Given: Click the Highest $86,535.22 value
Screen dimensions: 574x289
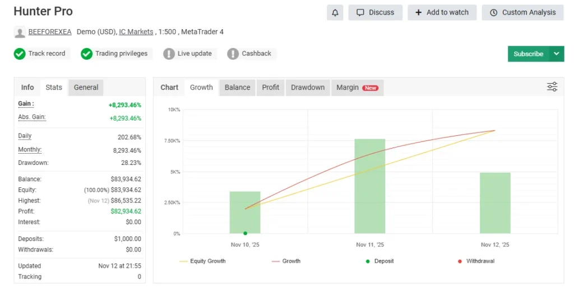Looking at the screenshot, I should (126, 201).
